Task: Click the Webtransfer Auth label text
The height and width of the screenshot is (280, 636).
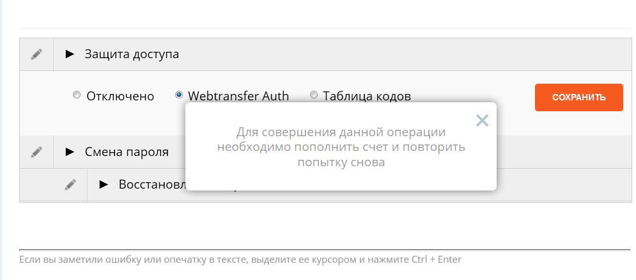Action: [x=238, y=97]
